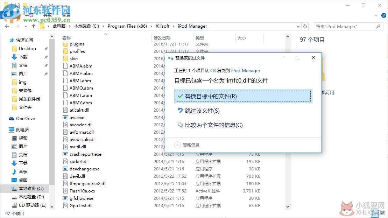Sort by Name column header

click(x=66, y=38)
